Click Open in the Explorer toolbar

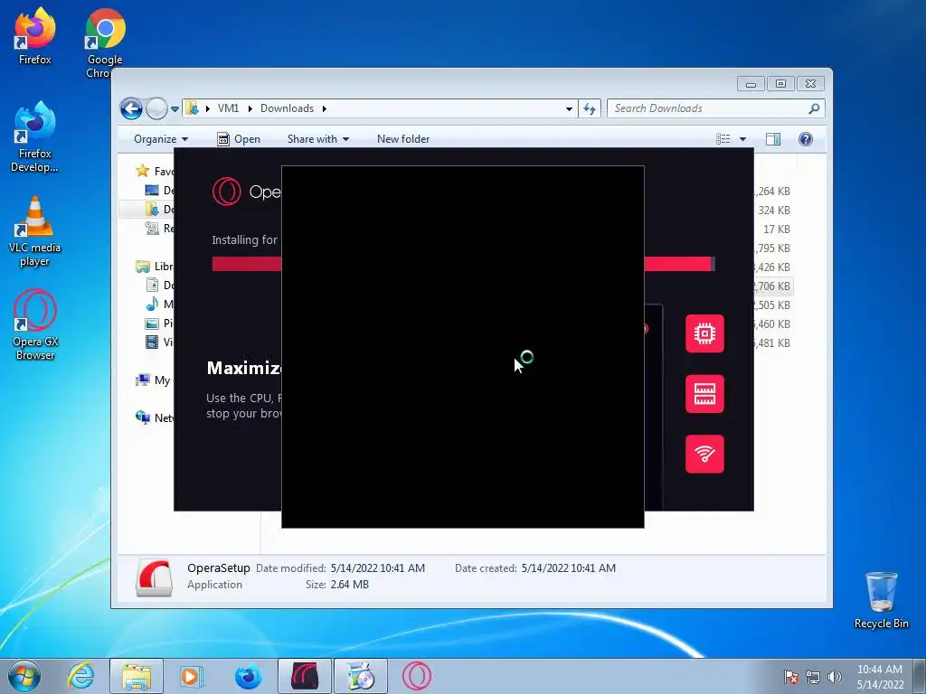[239, 138]
